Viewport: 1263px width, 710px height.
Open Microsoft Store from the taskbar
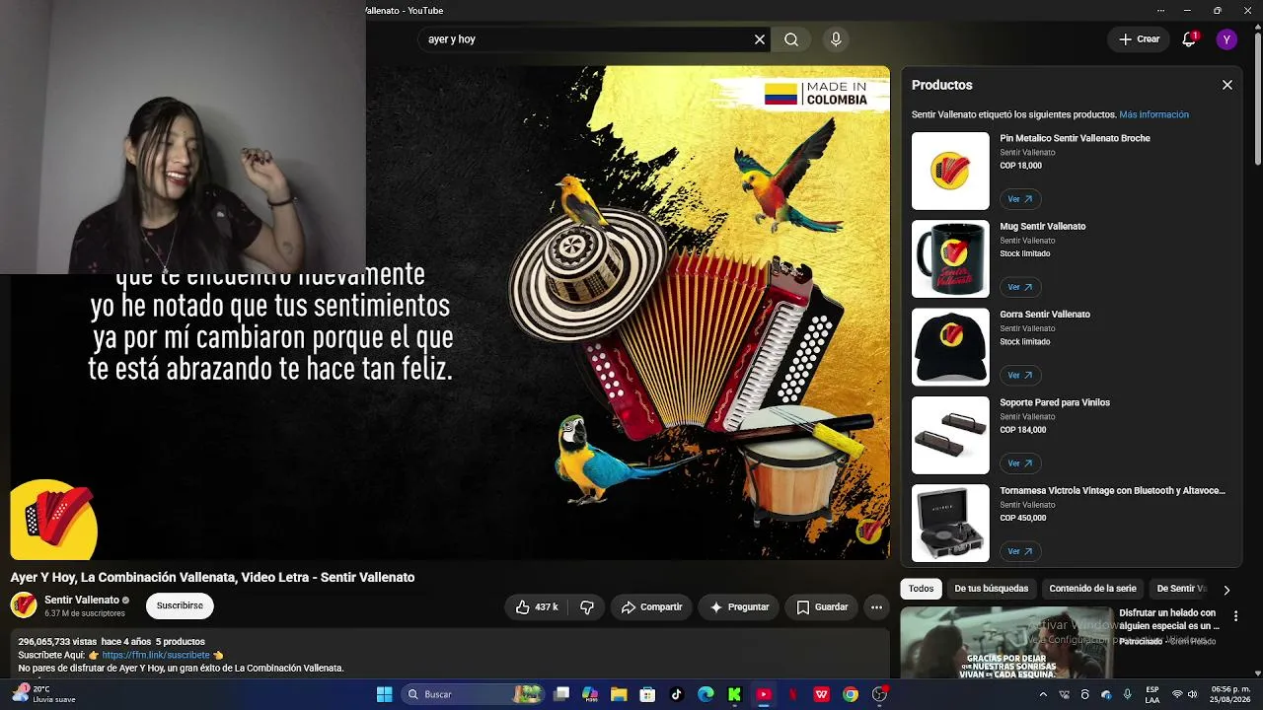click(647, 694)
